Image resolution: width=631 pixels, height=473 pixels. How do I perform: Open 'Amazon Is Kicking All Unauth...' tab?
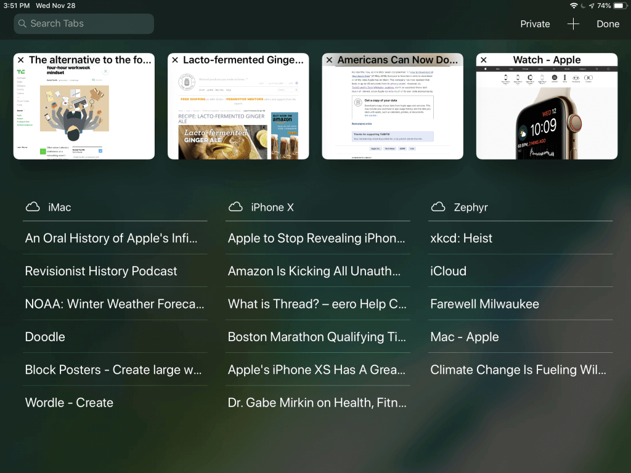pos(318,271)
